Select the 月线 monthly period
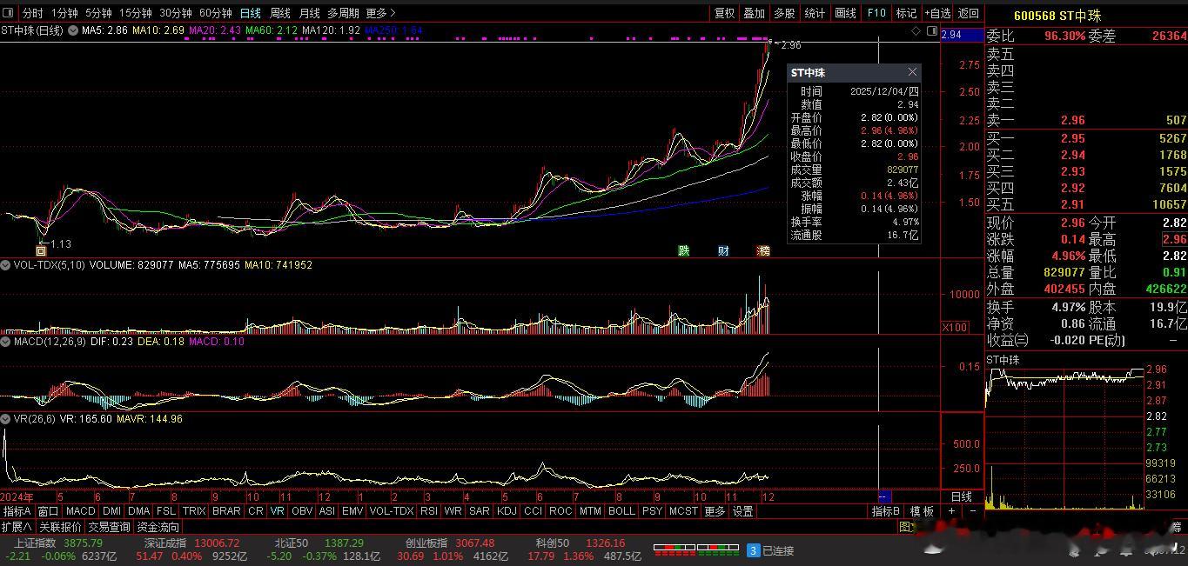The height and width of the screenshot is (566, 1188). pos(309,13)
